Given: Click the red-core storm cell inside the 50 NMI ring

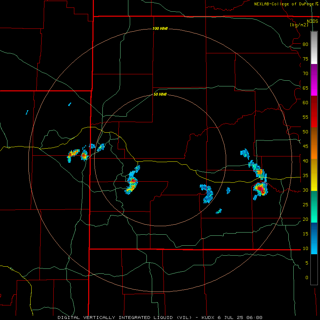Looking at the screenshot, I should tap(133, 180).
